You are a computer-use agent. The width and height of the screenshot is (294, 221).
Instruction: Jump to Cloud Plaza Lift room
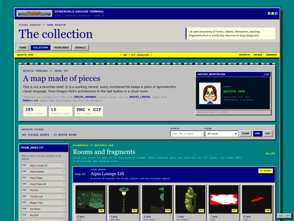[44, 184]
